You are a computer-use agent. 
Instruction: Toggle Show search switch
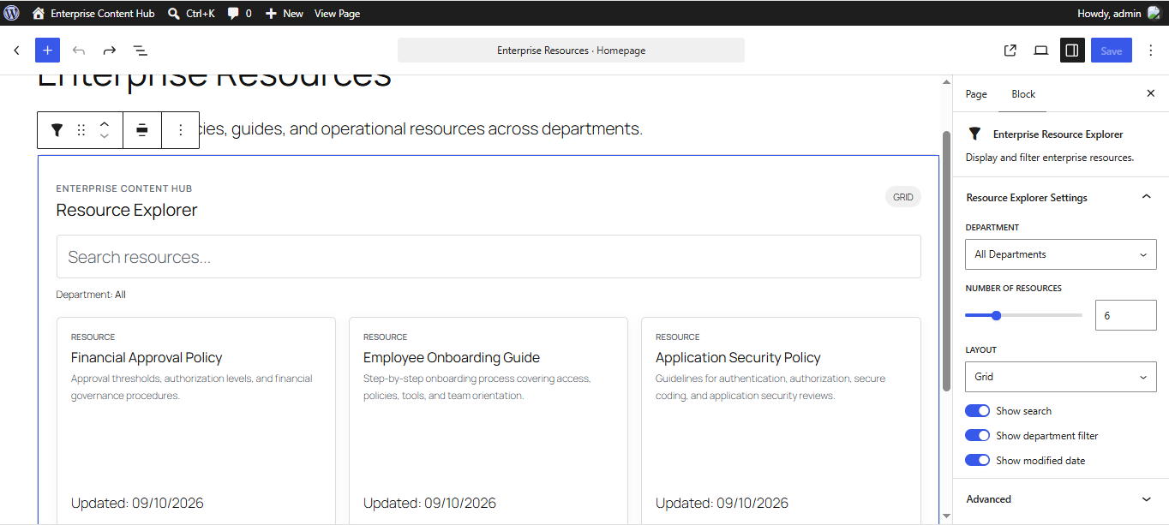point(978,411)
